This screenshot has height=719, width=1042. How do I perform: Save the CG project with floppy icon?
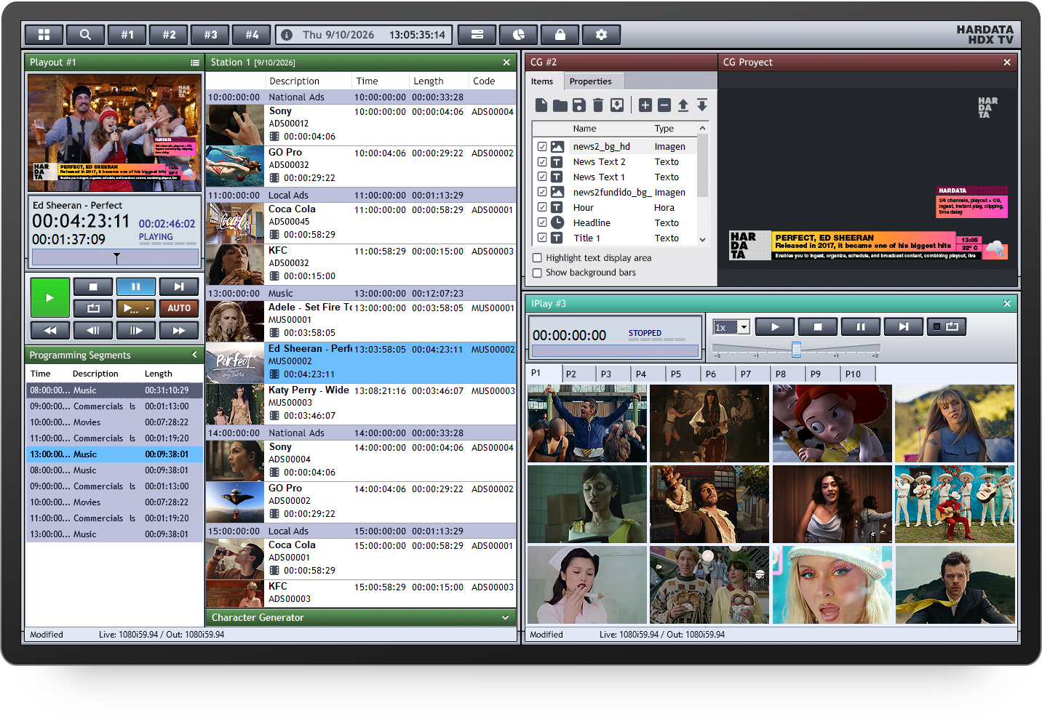click(x=579, y=105)
